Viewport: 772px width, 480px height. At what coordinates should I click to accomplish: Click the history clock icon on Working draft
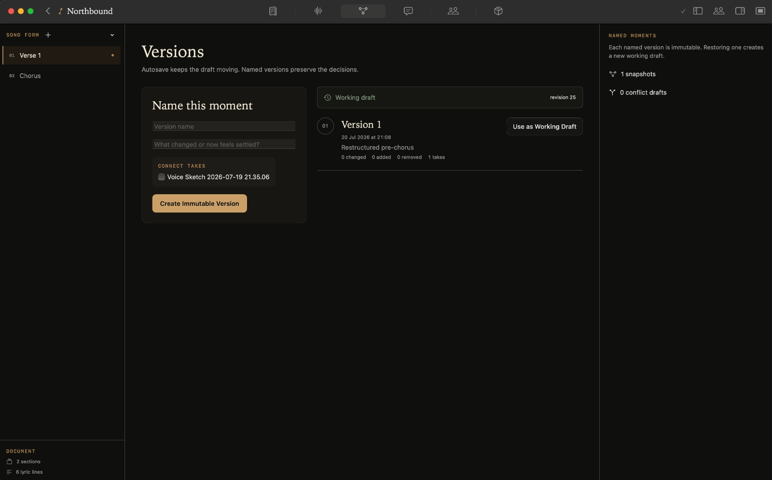(x=328, y=97)
